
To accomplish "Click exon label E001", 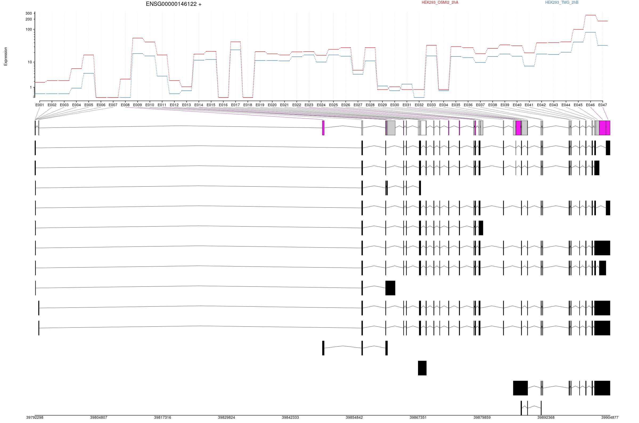I will [40, 105].
